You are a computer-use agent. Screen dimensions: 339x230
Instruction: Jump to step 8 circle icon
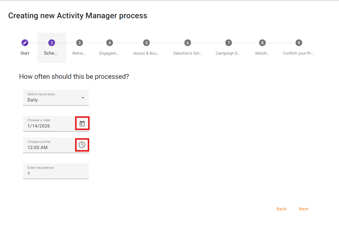point(262,43)
